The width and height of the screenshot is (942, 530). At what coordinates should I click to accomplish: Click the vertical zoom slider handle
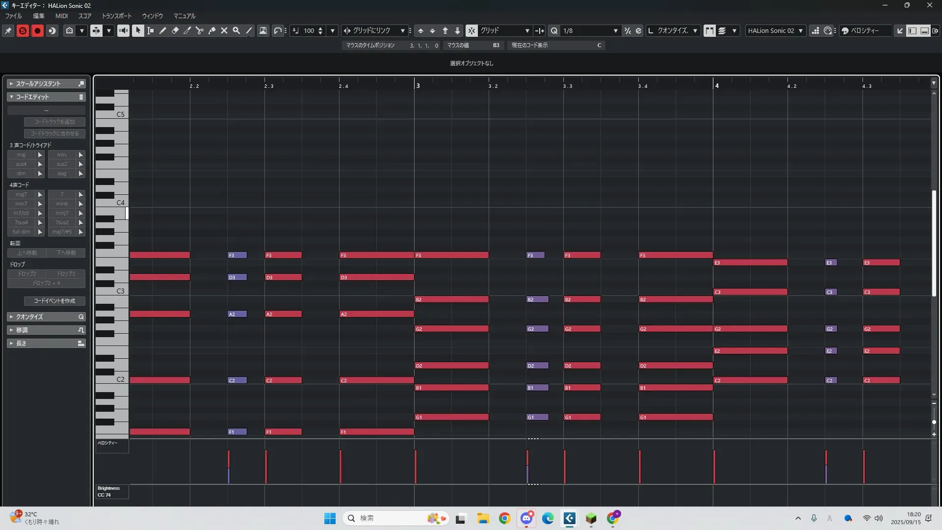[x=934, y=422]
